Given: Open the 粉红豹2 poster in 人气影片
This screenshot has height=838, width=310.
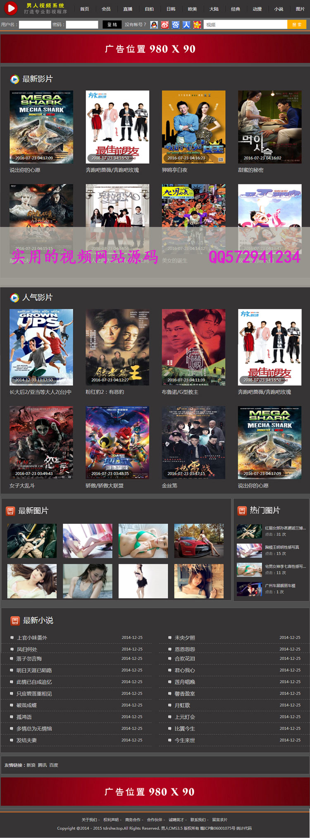Looking at the screenshot, I should (117, 347).
